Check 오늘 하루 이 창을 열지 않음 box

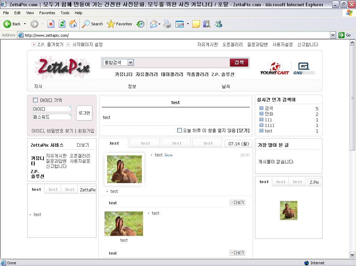tap(179, 130)
